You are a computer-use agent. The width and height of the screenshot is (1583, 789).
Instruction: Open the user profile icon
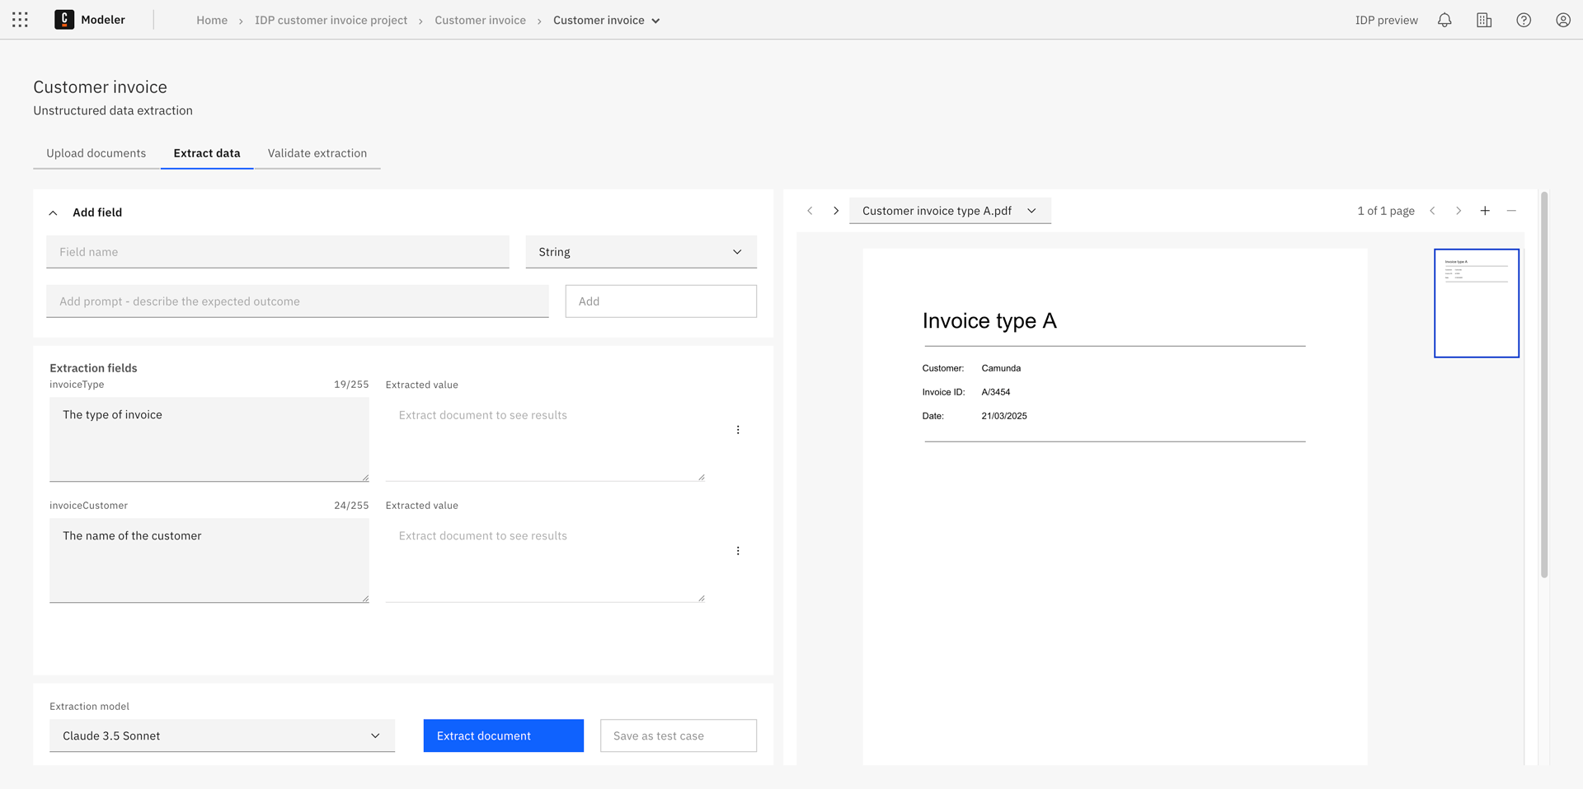pyautogui.click(x=1562, y=19)
